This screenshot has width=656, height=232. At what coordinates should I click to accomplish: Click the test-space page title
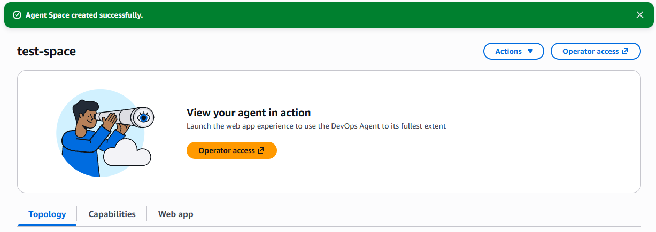47,51
